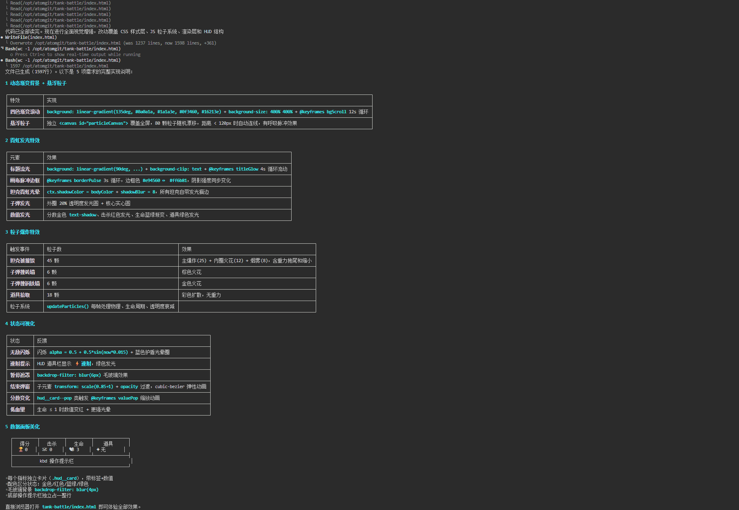Click the line starting with 代码已全部读完

click(115, 31)
